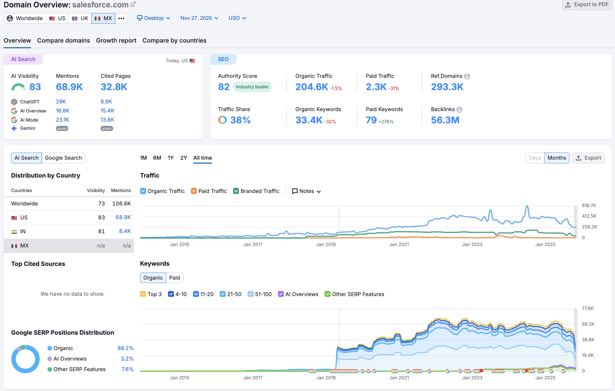Select the 1Y time range option
The width and height of the screenshot is (615, 391).
pos(171,158)
